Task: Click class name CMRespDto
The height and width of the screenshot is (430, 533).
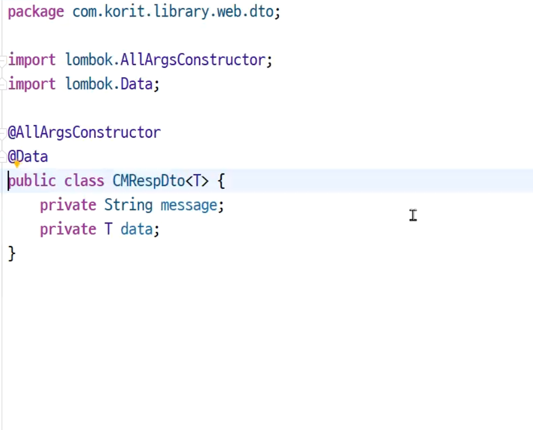Action: [x=149, y=181]
